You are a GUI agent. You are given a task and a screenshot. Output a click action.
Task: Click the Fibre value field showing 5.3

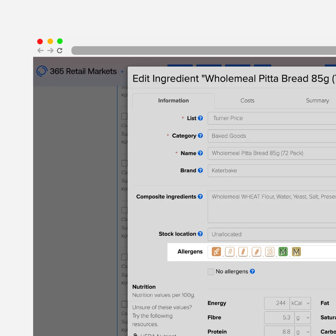pyautogui.click(x=279, y=318)
